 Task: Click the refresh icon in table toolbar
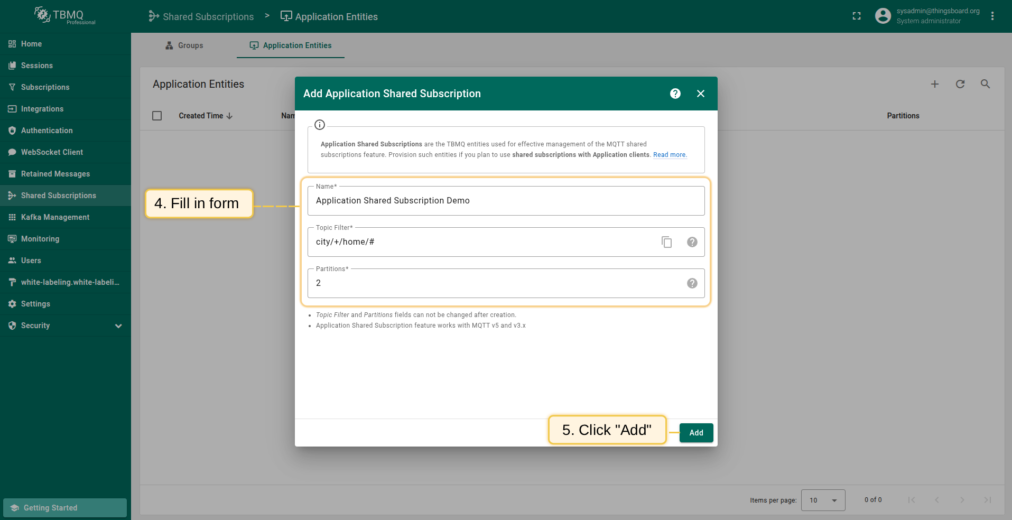pos(960,84)
